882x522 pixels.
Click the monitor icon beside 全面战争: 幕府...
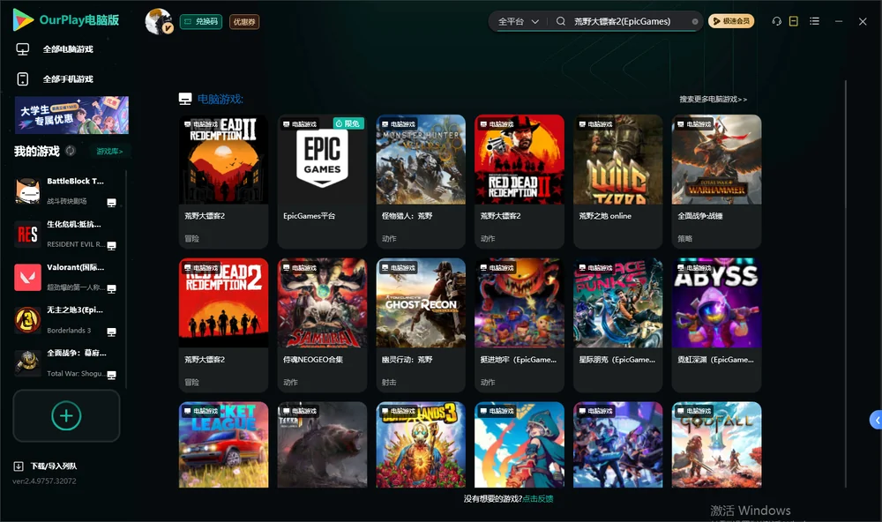tap(111, 376)
